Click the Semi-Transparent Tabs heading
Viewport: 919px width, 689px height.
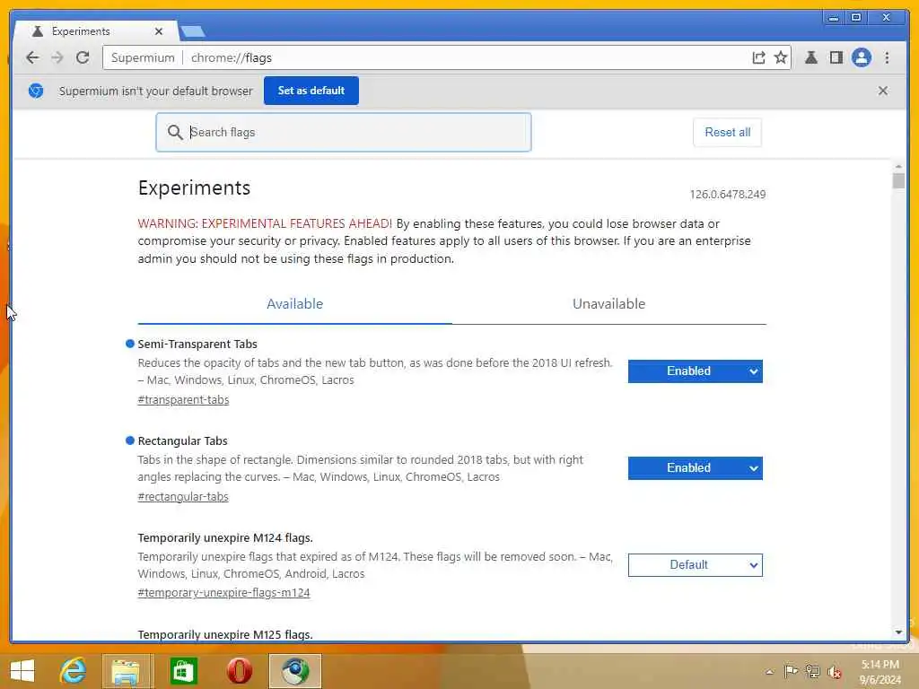(x=197, y=344)
